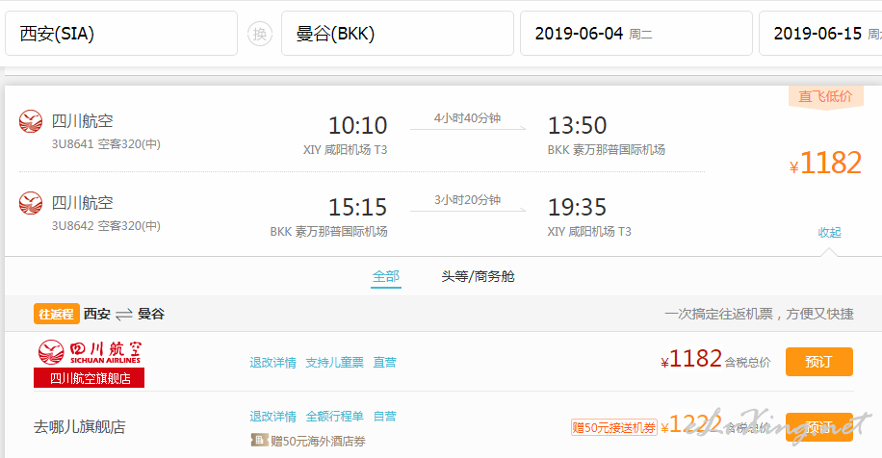Select flight number 3U8642 空客320(中)
Screen dimensions: 882x458
[x=106, y=226]
